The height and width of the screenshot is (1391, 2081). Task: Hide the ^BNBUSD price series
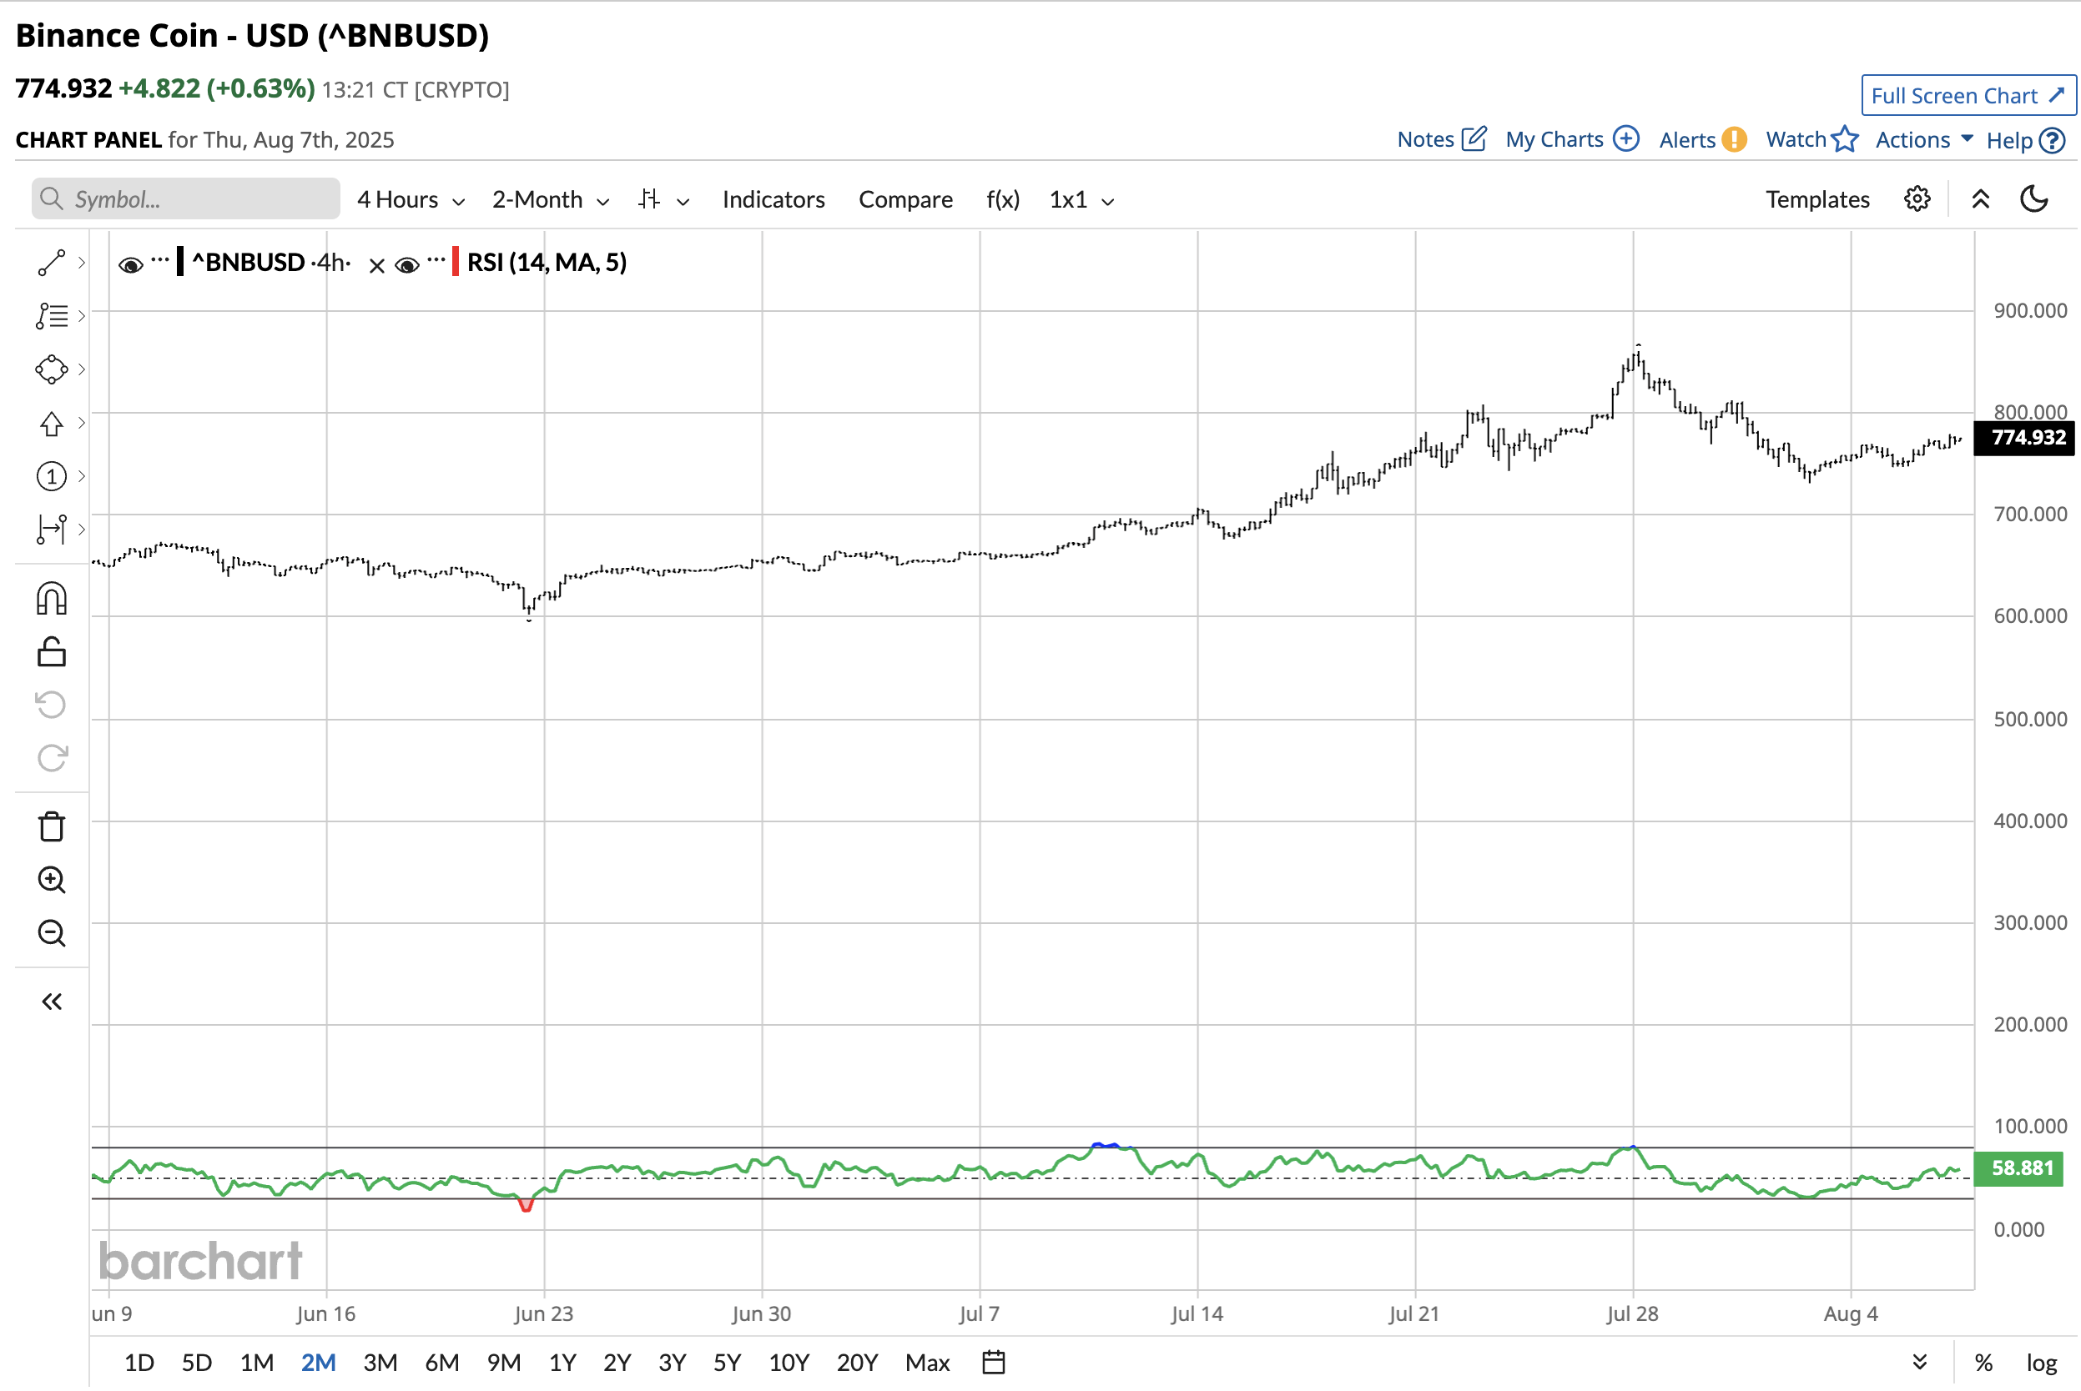tap(130, 264)
